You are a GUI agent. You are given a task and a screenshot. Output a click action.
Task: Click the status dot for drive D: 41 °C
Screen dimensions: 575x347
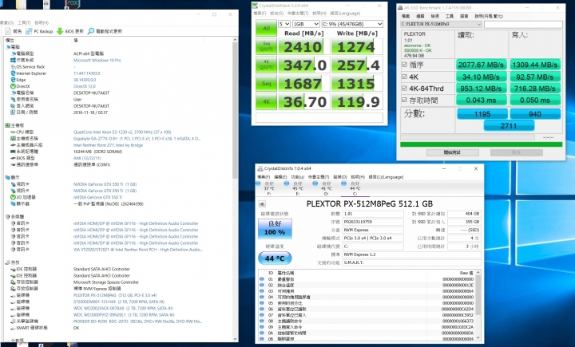coord(315,183)
